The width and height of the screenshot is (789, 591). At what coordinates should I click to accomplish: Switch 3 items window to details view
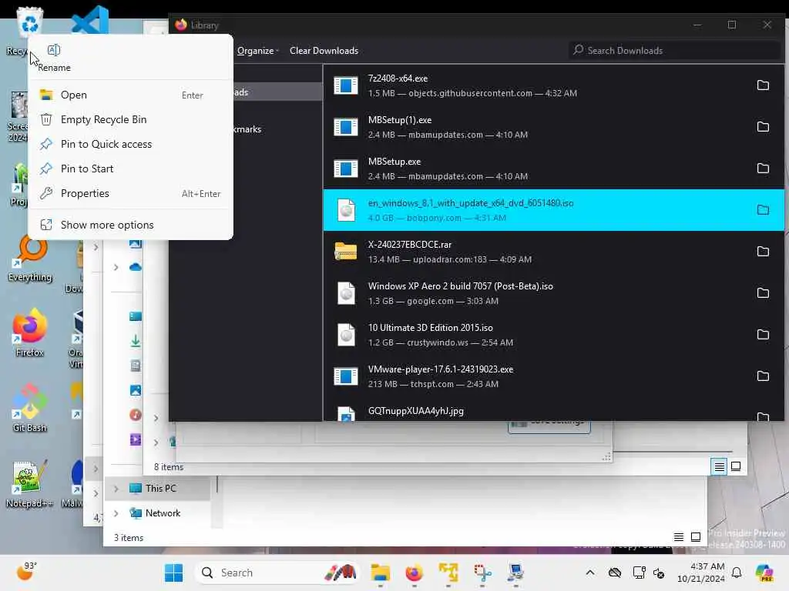pos(679,537)
